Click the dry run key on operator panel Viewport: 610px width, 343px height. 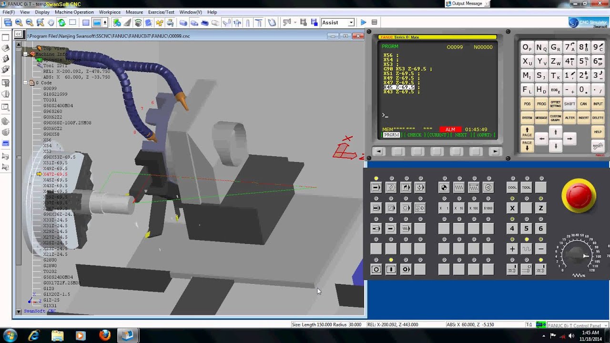[x=406, y=229]
